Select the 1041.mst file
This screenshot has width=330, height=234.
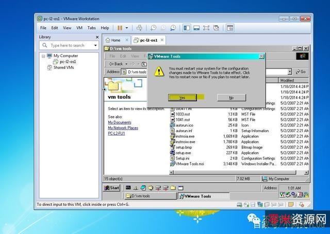pos(183,120)
